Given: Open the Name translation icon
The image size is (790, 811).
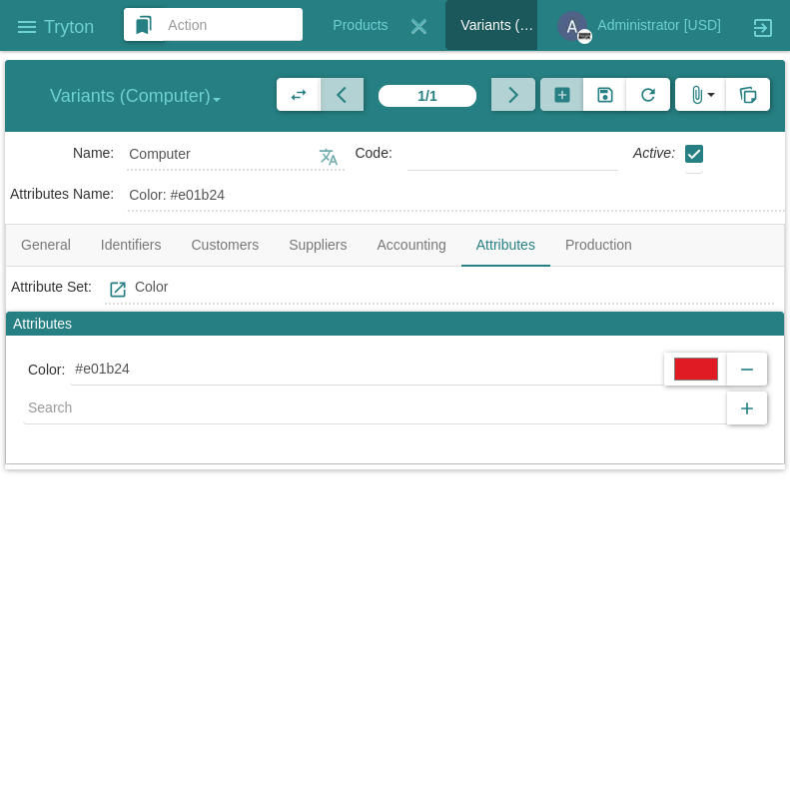Looking at the screenshot, I should click(x=329, y=157).
